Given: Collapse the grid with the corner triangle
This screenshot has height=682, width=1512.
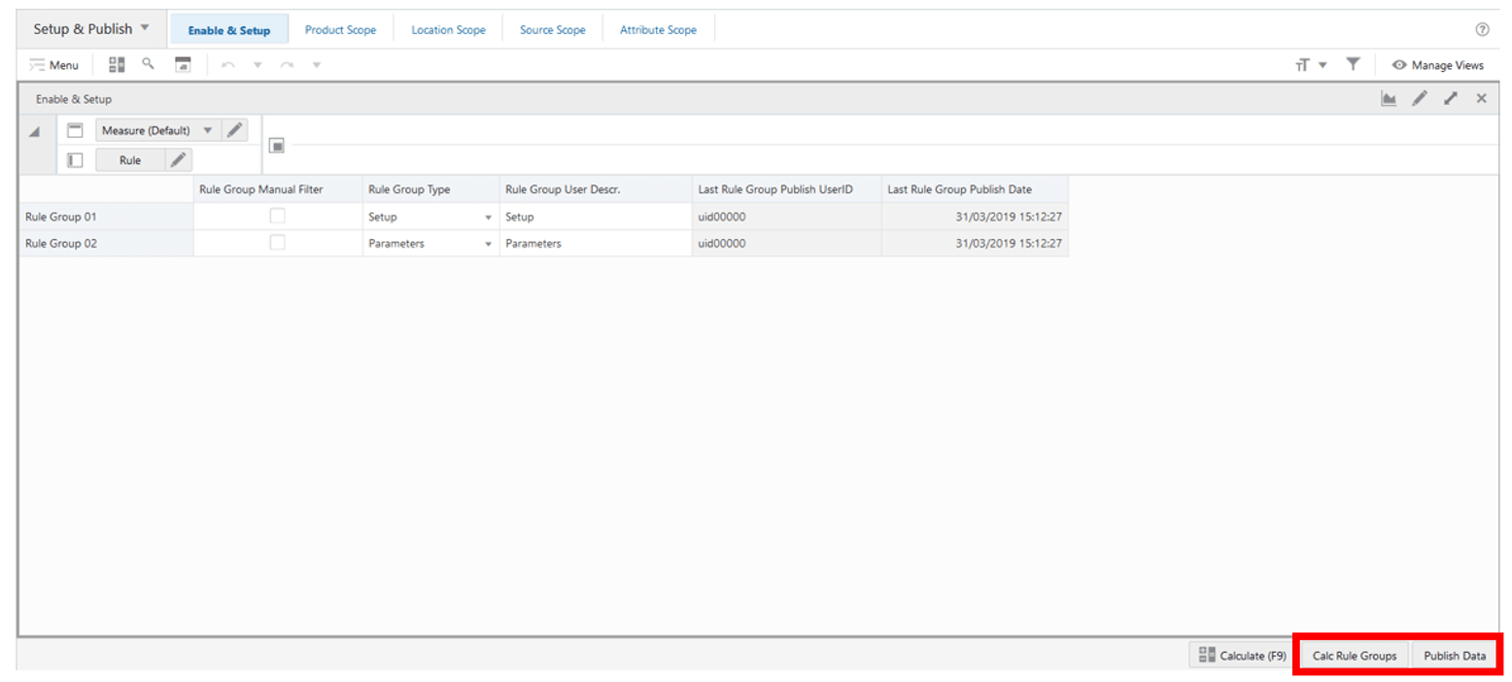Looking at the screenshot, I should [35, 129].
